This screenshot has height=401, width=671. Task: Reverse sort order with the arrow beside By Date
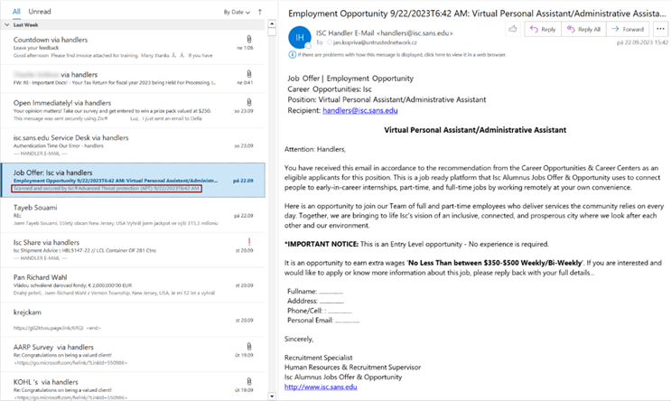click(x=259, y=12)
